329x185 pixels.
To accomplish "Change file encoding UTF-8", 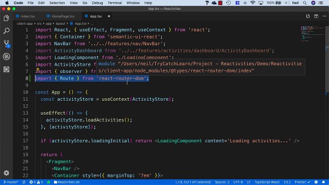I will (238, 182).
